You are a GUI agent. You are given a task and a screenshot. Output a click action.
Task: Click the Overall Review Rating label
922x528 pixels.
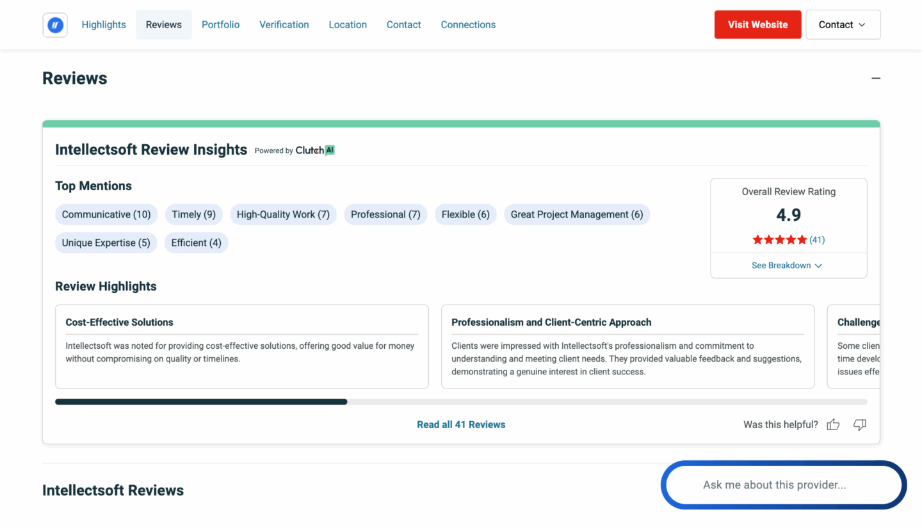[x=788, y=191]
